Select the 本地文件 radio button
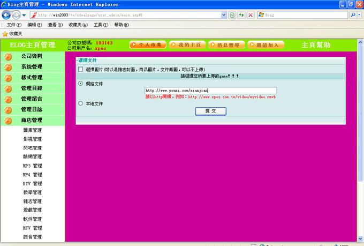Image resolution: width=364 pixels, height=246 pixels. [x=81, y=103]
